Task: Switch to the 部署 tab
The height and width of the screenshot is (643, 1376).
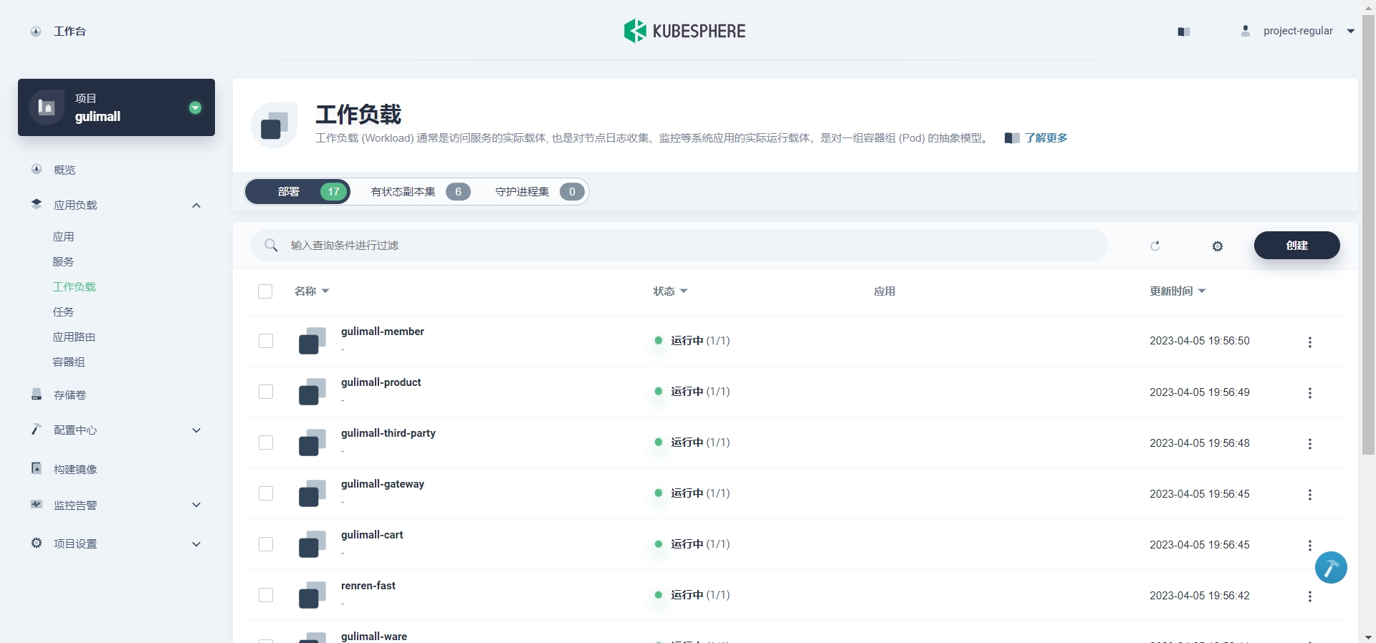Action: click(x=297, y=192)
